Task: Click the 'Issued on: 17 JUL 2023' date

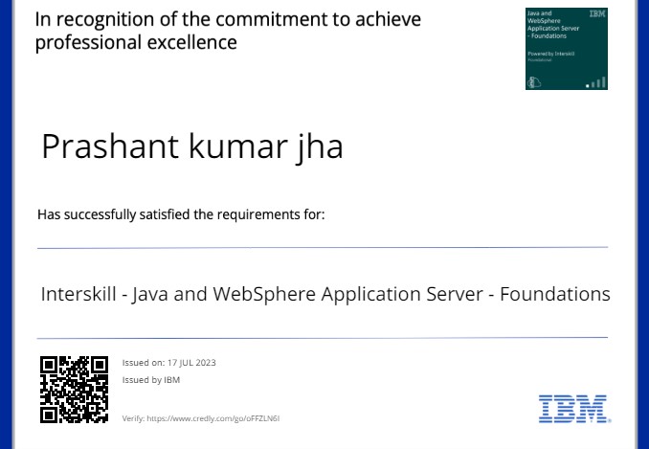Action: [x=168, y=363]
